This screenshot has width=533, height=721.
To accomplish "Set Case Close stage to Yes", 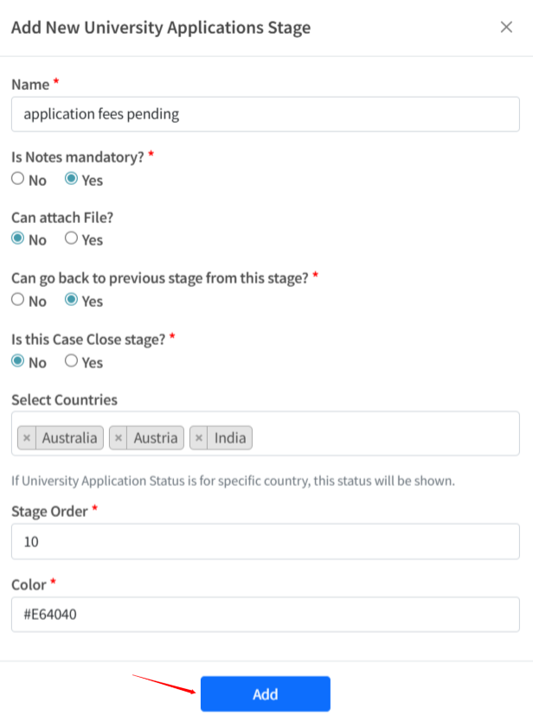I will tap(72, 361).
